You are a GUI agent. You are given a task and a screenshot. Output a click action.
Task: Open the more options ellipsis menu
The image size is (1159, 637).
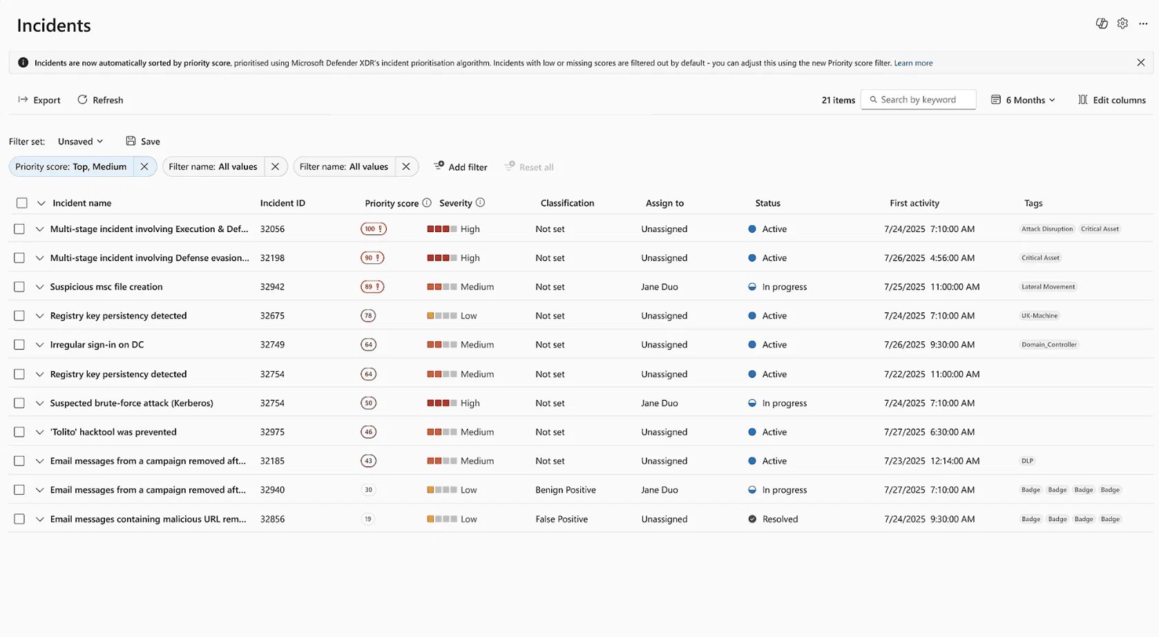[x=1143, y=23]
